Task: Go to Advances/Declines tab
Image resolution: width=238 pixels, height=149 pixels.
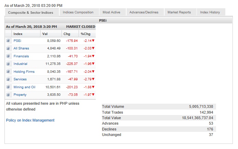Action: pos(144,12)
